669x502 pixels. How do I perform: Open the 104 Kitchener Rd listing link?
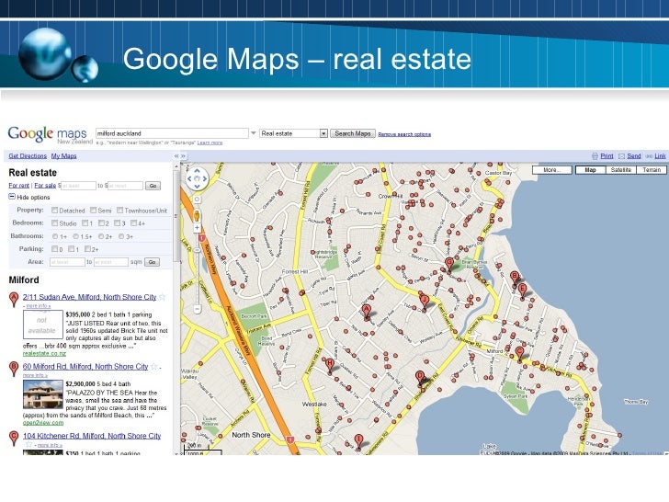92,436
